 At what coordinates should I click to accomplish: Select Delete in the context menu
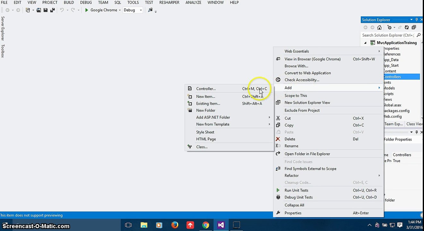[328, 139]
